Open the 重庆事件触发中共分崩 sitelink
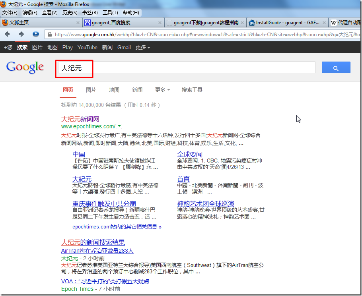Viewport: 362px width, 296px height. (104, 203)
